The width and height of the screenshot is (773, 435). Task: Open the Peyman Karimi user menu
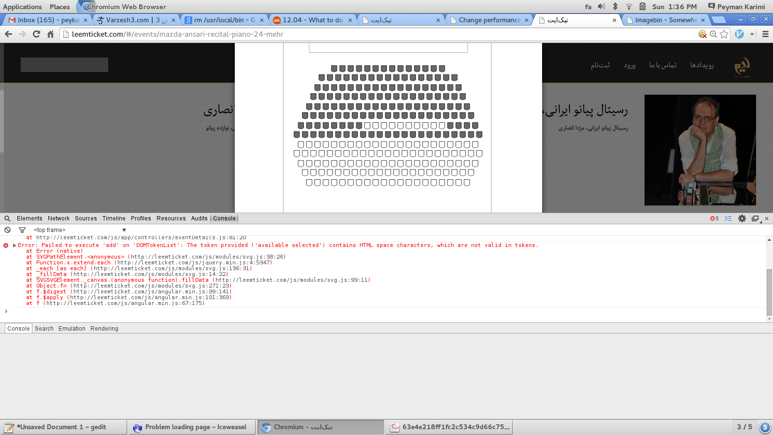(736, 7)
